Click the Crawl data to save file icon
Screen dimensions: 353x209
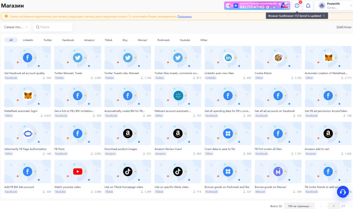[228, 133]
